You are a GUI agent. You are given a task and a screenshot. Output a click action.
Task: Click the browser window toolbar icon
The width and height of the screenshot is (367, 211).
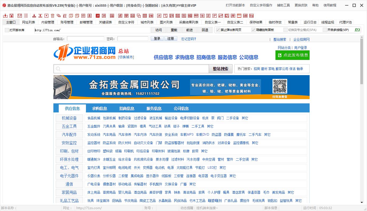click(239, 16)
